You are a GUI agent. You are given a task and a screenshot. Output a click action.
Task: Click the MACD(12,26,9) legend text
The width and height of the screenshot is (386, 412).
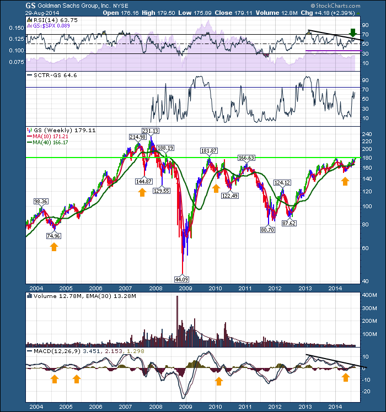tap(57, 351)
